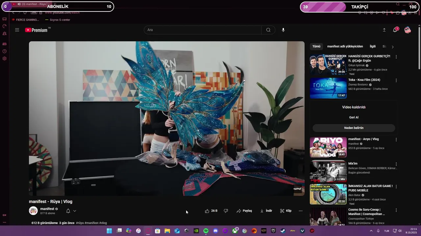Click the #vlog hashtag
421x236 pixels.
(x=103, y=223)
